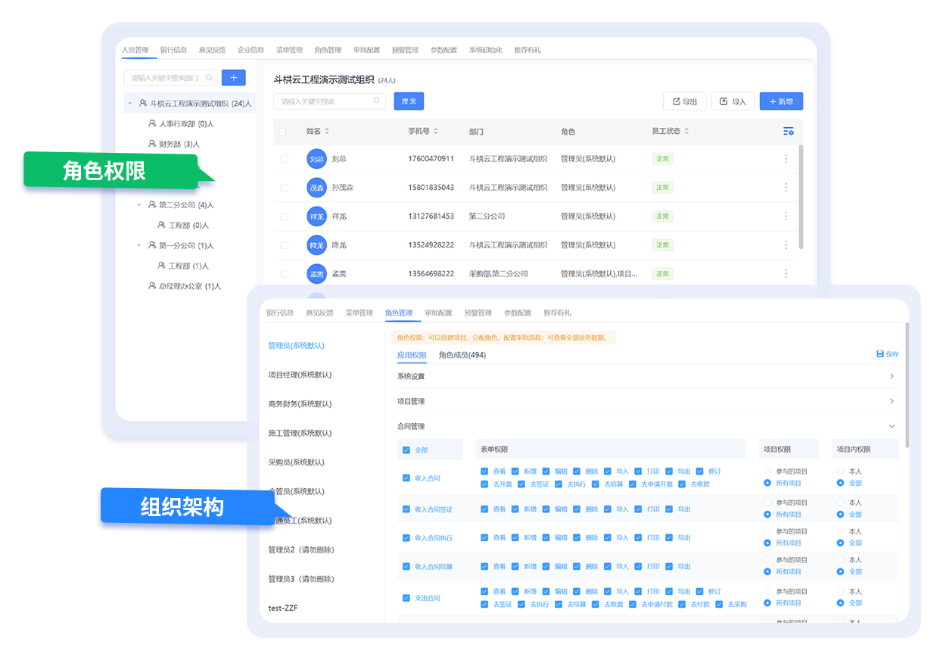
Task: Toggle the 全部 permissions checkbox
Action: click(x=406, y=450)
